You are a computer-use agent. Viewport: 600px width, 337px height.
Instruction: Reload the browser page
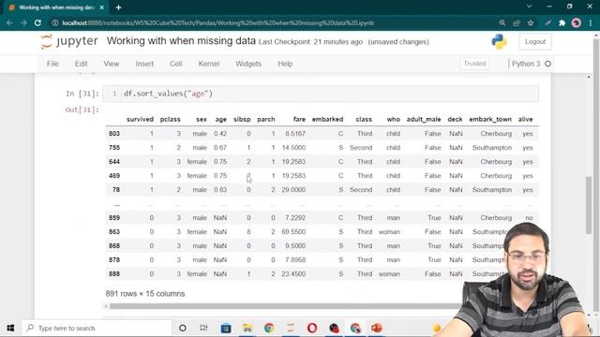pyautogui.click(x=37, y=22)
